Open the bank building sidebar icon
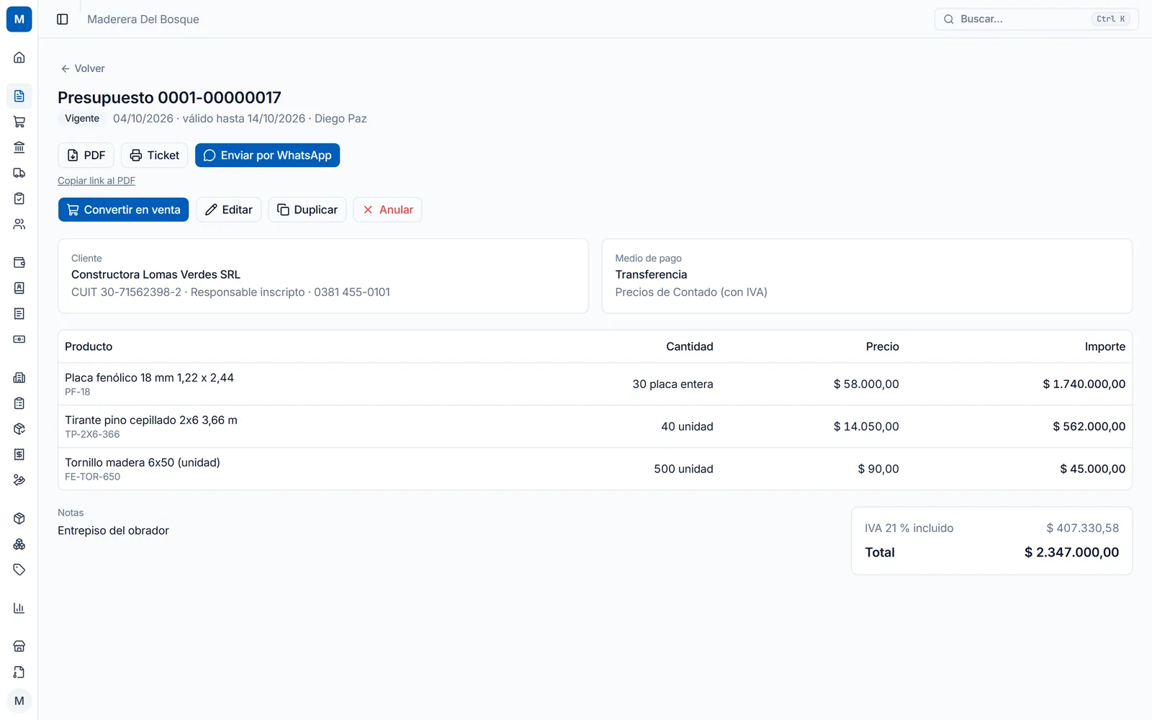Image resolution: width=1152 pixels, height=720 pixels. (19, 148)
